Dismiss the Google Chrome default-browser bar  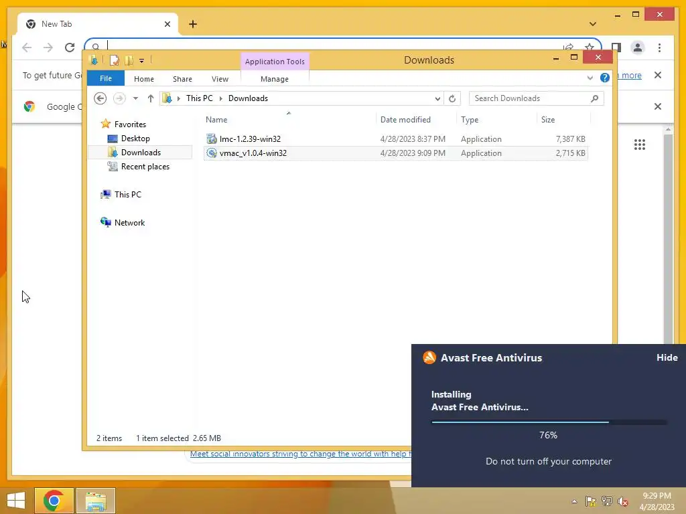point(658,106)
